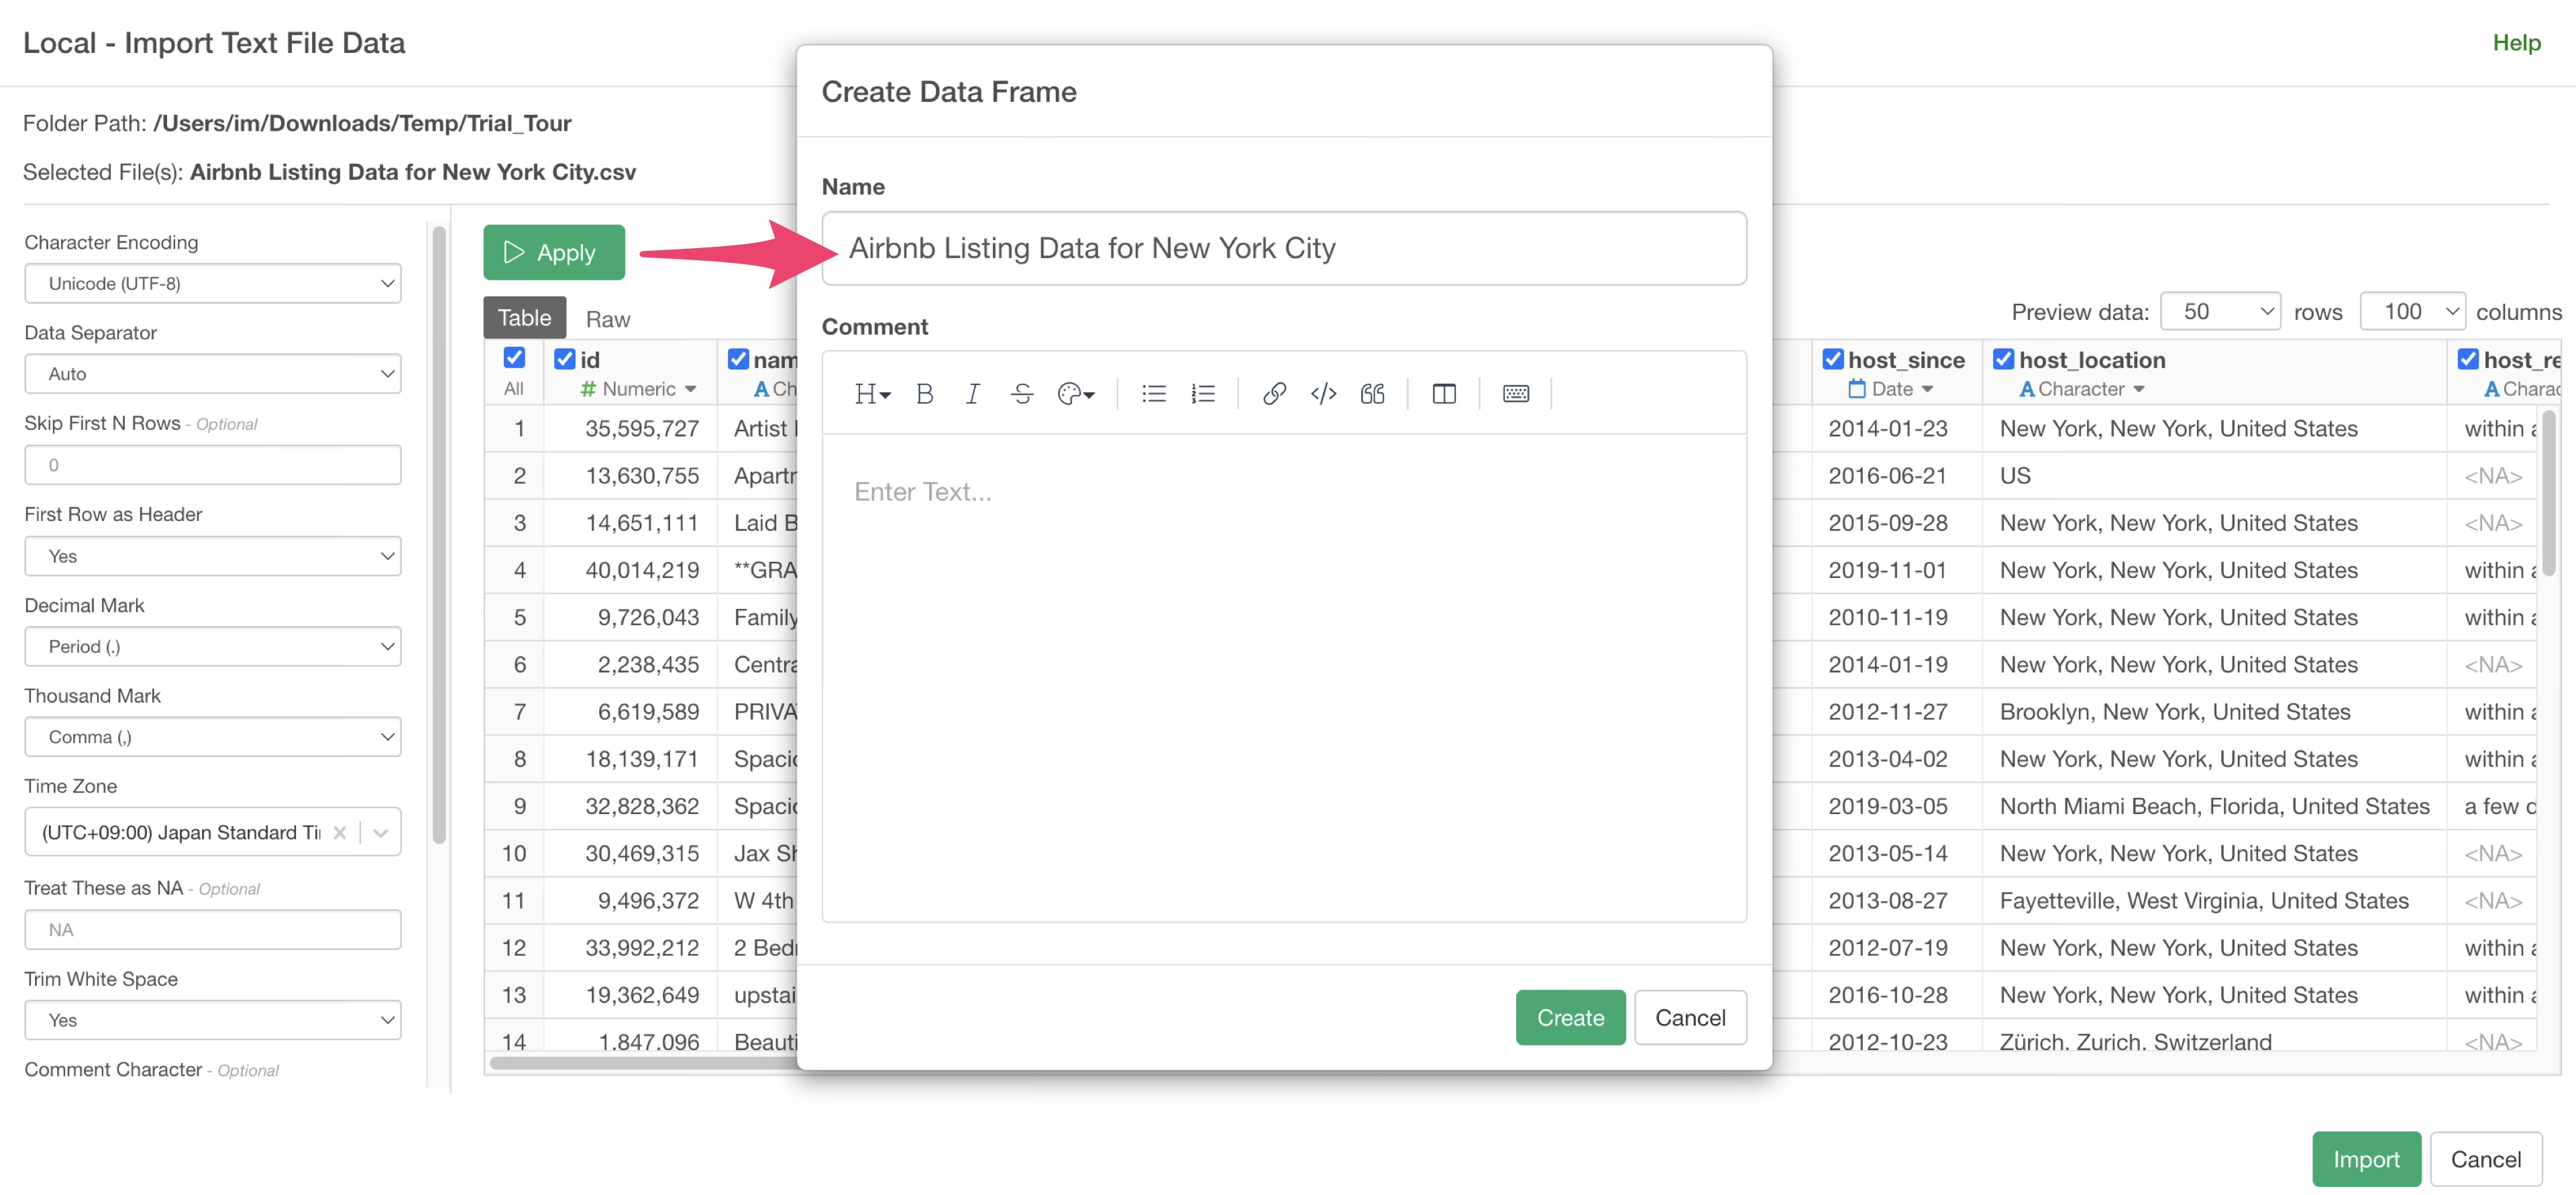Click Create in the data frame dialog
The height and width of the screenshot is (1195, 2576).
click(x=1570, y=1017)
